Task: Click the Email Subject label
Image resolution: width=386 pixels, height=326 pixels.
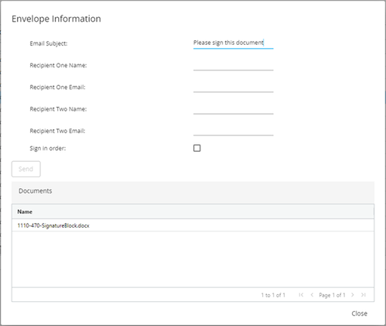Action: pos(49,43)
